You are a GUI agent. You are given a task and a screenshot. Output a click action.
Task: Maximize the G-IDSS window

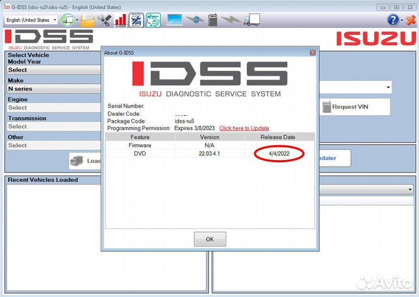point(396,7)
